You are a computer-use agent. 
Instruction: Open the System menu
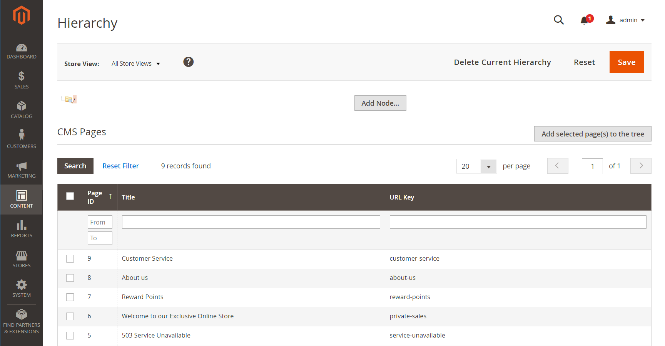[22, 289]
